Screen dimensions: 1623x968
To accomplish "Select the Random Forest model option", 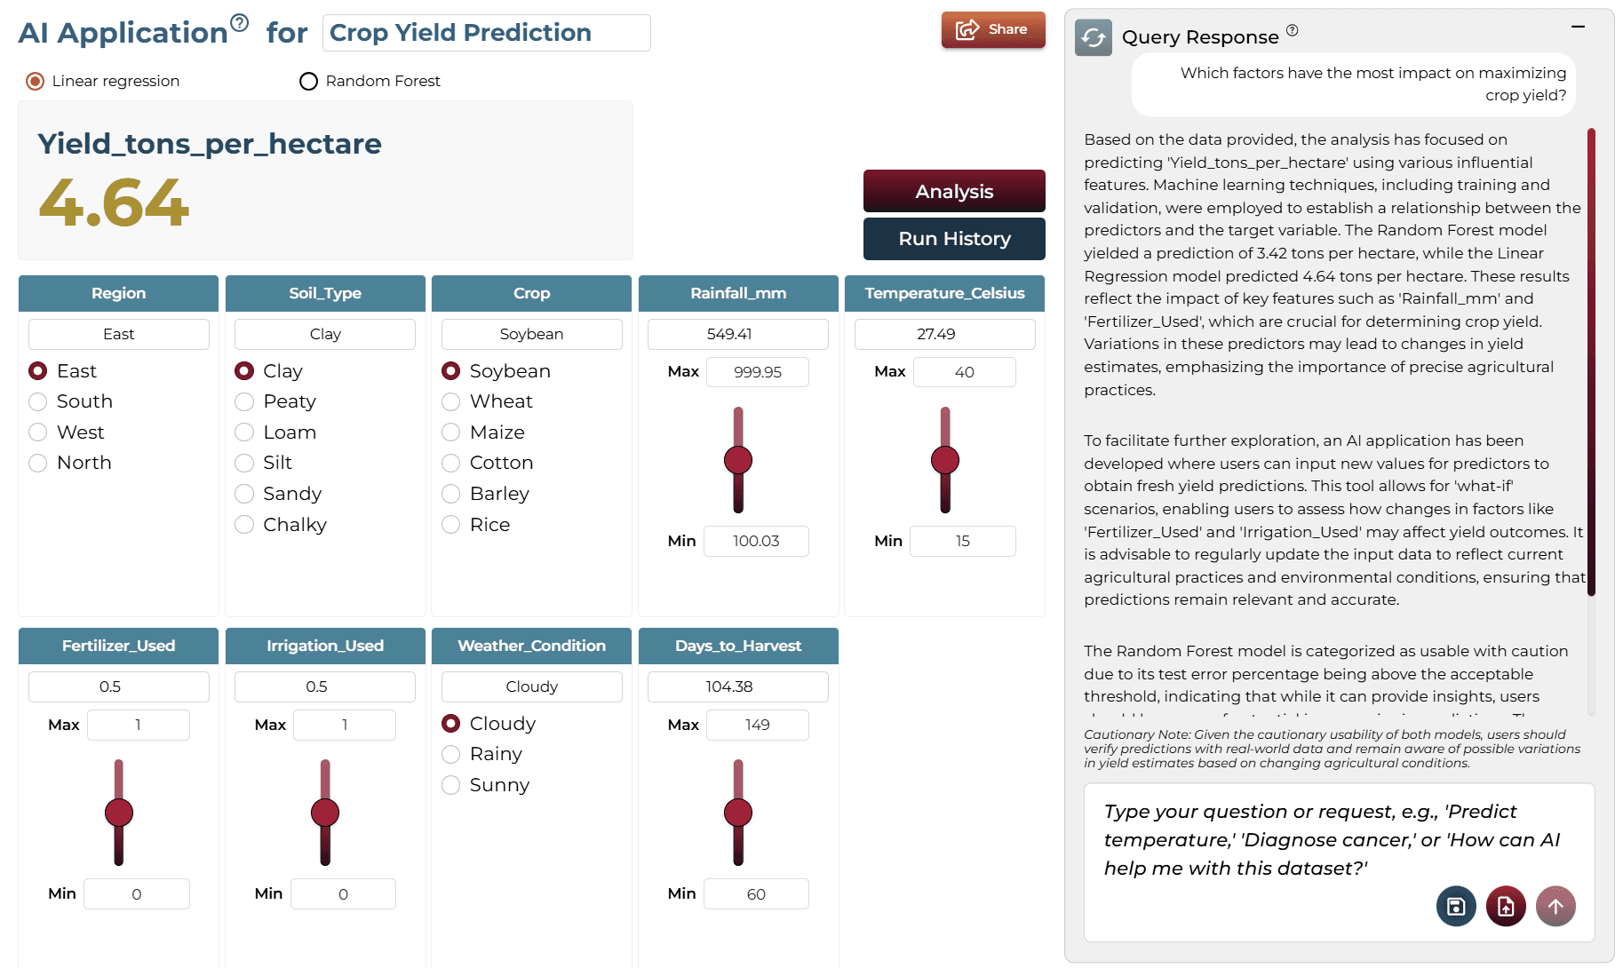I will coord(370,81).
